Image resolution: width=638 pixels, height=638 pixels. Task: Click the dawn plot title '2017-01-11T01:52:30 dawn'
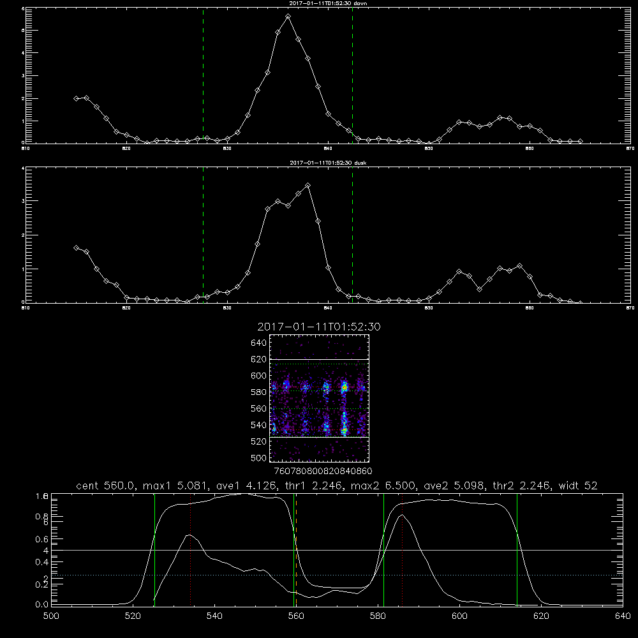click(328, 3)
